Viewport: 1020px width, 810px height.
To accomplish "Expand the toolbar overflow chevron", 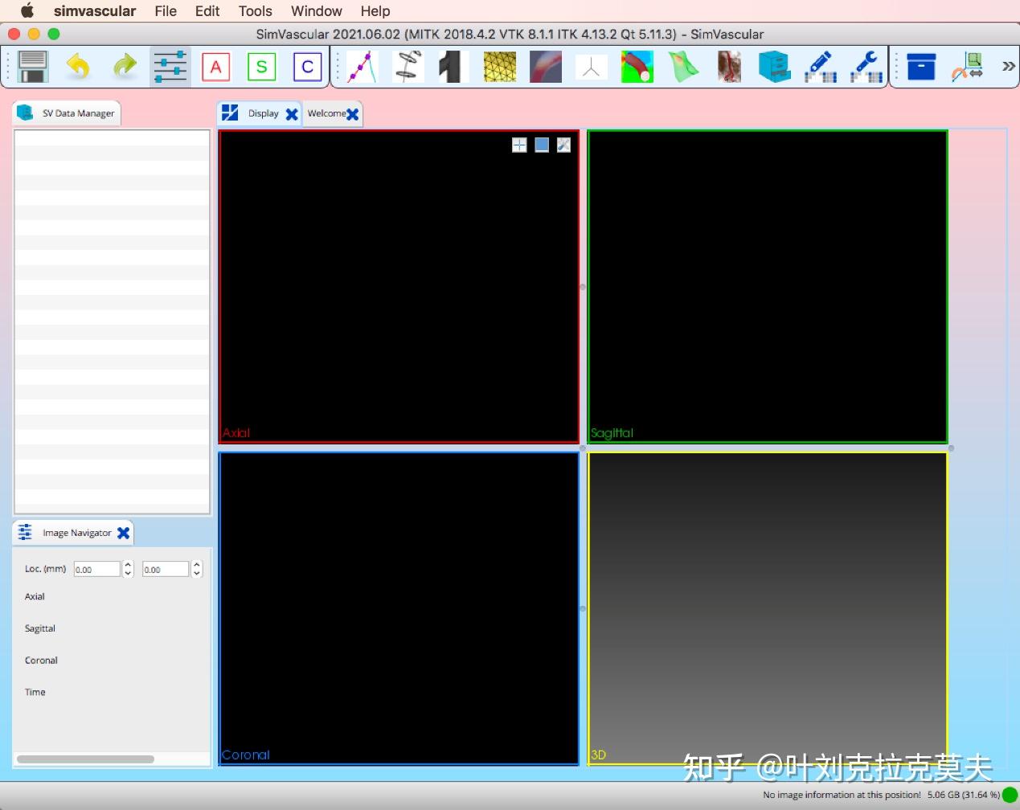I will [1008, 67].
